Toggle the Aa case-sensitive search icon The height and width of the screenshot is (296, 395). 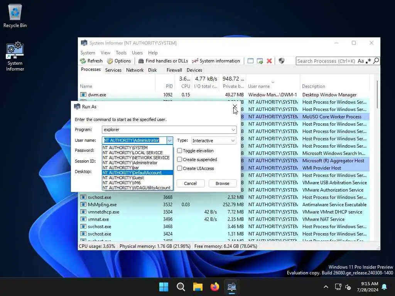pos(361,61)
